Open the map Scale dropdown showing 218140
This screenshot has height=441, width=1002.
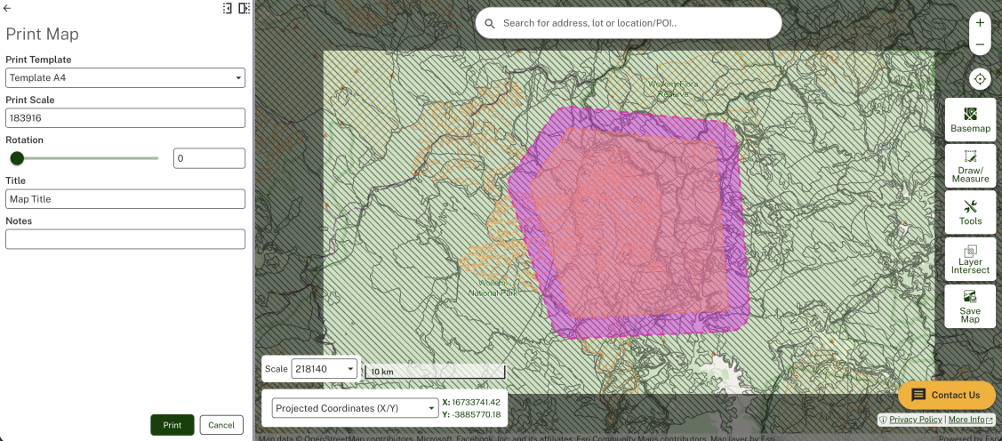click(x=325, y=369)
